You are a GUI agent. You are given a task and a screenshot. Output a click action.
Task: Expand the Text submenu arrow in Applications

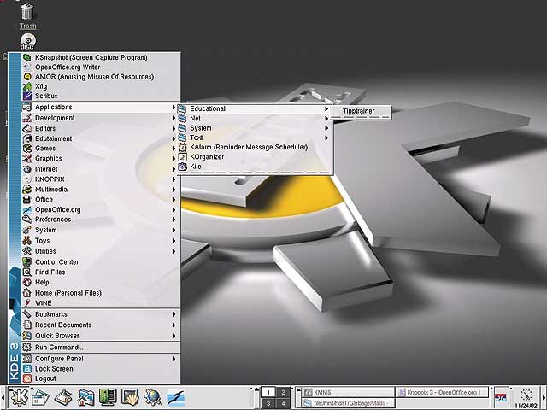(326, 138)
